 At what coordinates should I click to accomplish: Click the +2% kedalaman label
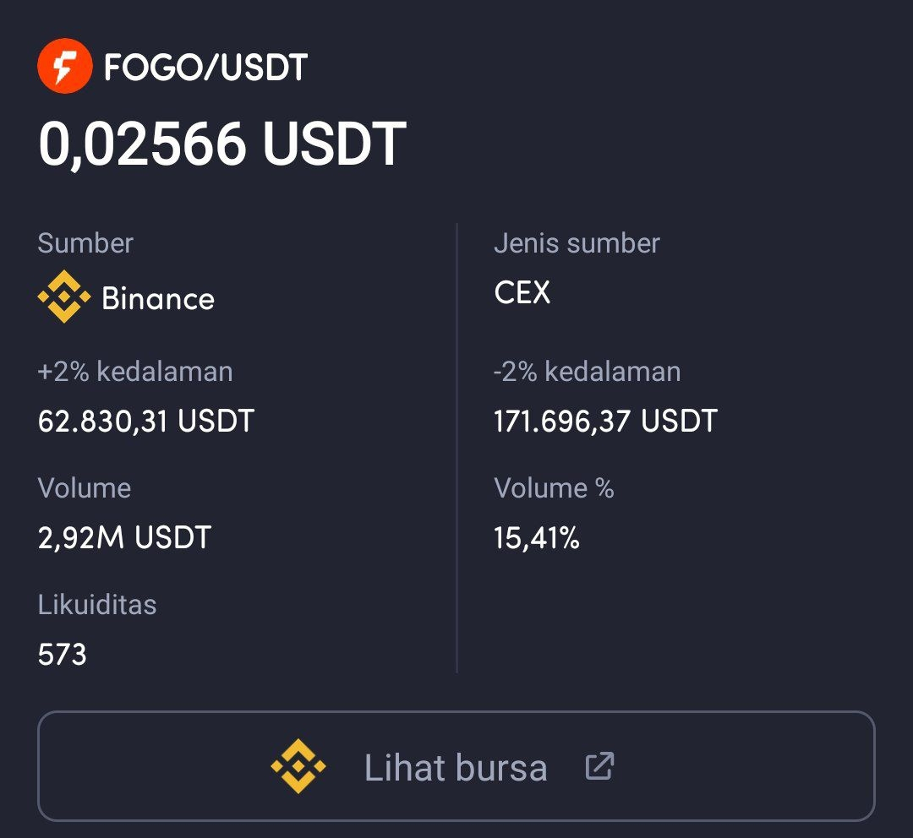(x=135, y=372)
